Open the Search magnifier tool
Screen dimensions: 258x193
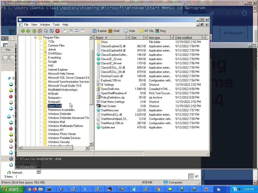coord(46,31)
